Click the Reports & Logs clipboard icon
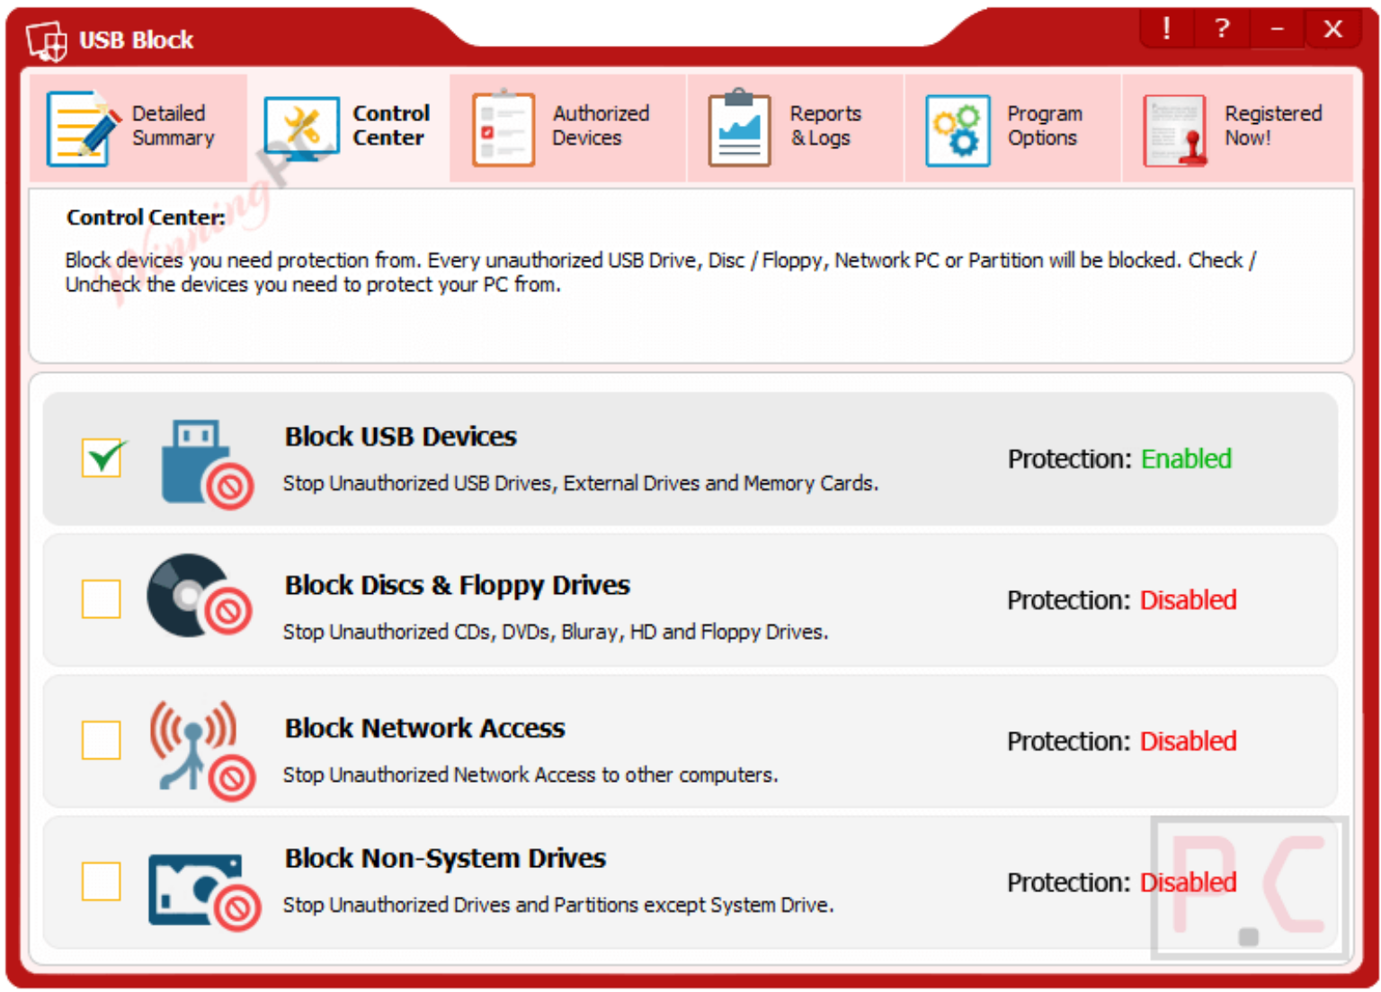 tap(739, 129)
